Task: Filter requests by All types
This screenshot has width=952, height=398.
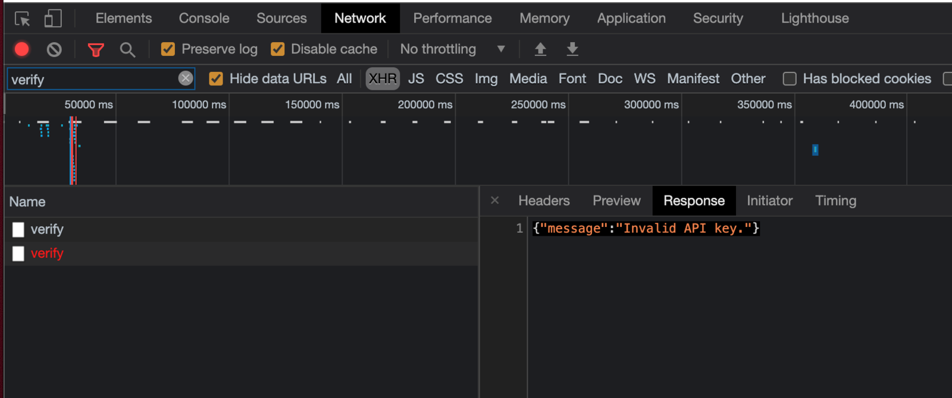Action: [x=344, y=78]
